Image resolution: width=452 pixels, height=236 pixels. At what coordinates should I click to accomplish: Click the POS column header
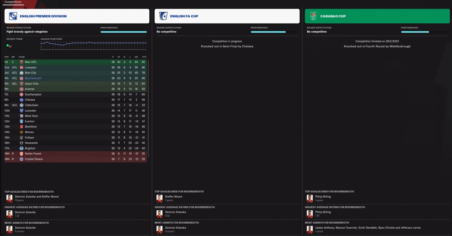[x=6, y=57]
